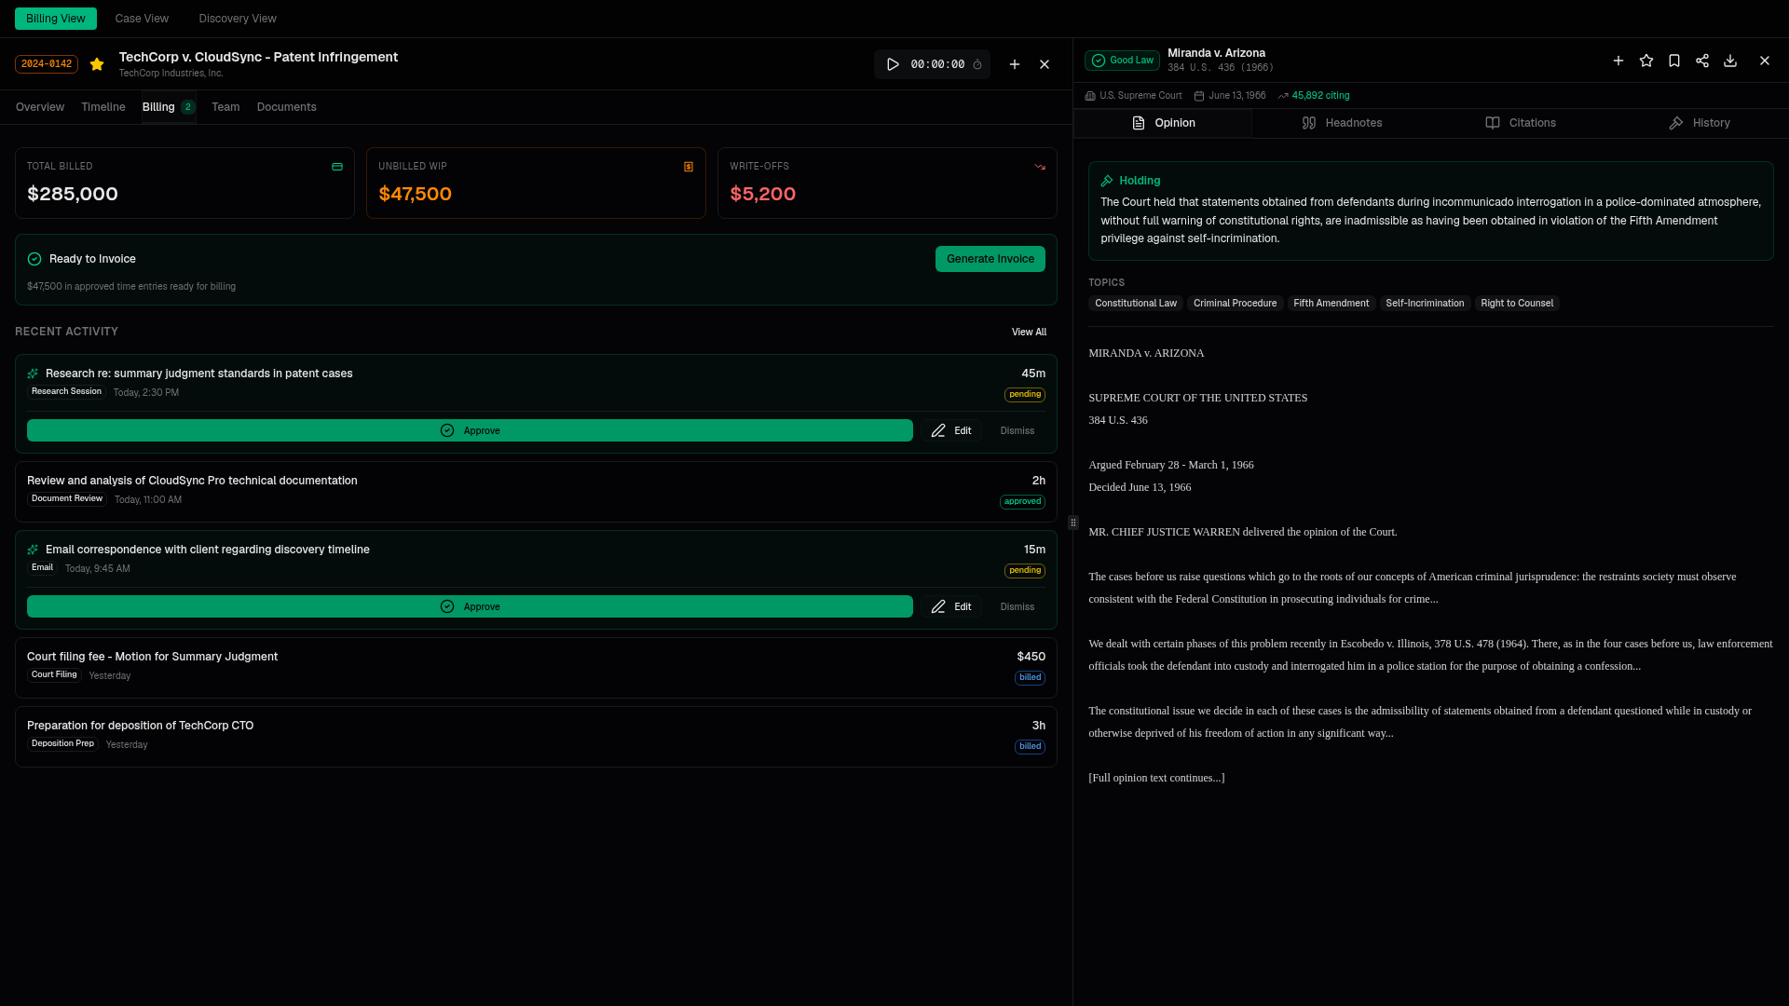Screen dimensions: 1789x1006
Task: Close the TechCorp v. CloudSync case panel
Action: click(x=1045, y=64)
